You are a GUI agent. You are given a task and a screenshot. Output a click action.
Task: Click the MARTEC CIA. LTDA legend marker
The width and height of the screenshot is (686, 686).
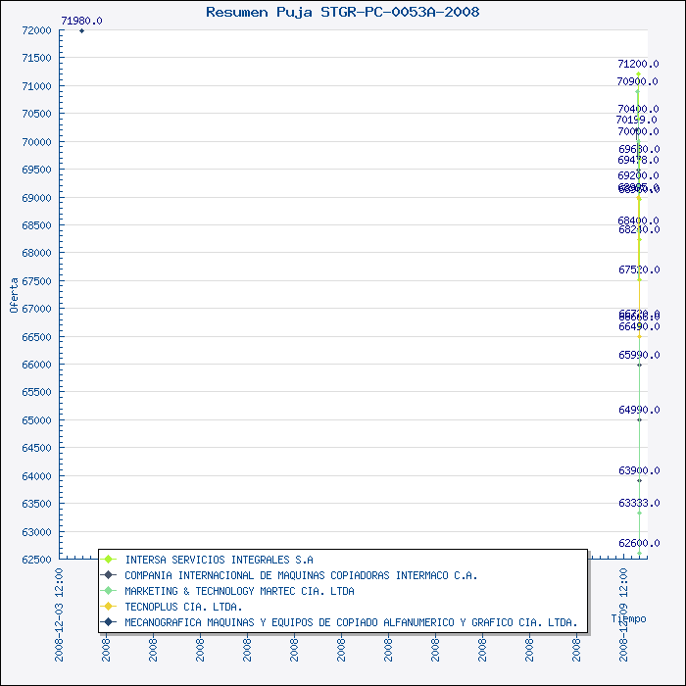108,591
